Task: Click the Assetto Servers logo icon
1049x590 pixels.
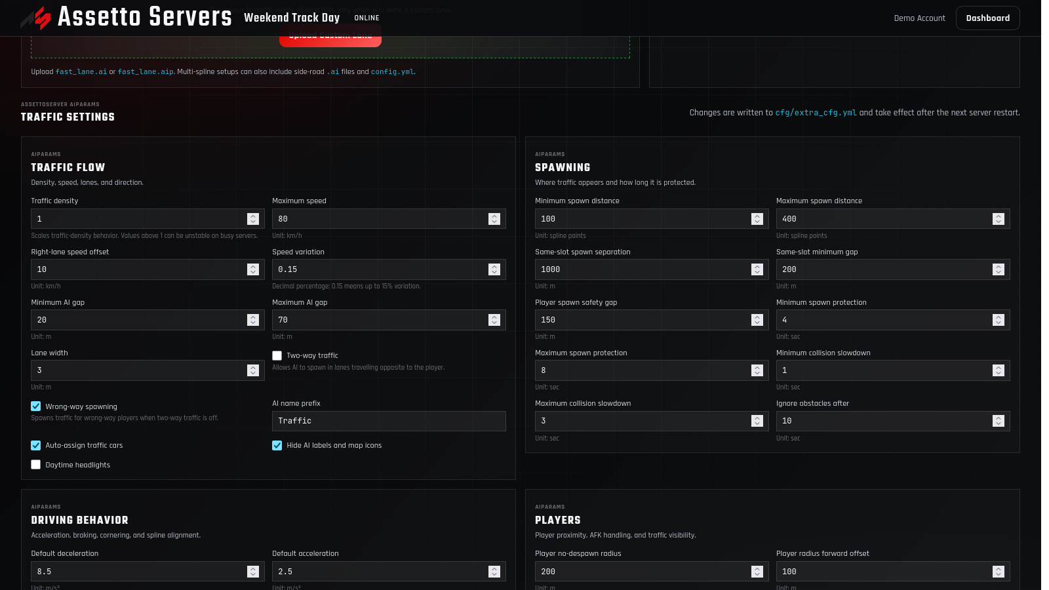Action: (35, 18)
